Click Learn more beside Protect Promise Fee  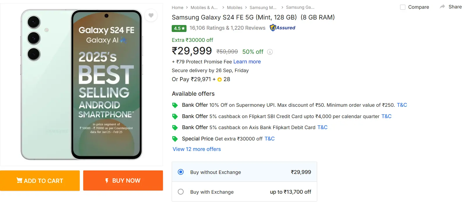click(247, 62)
